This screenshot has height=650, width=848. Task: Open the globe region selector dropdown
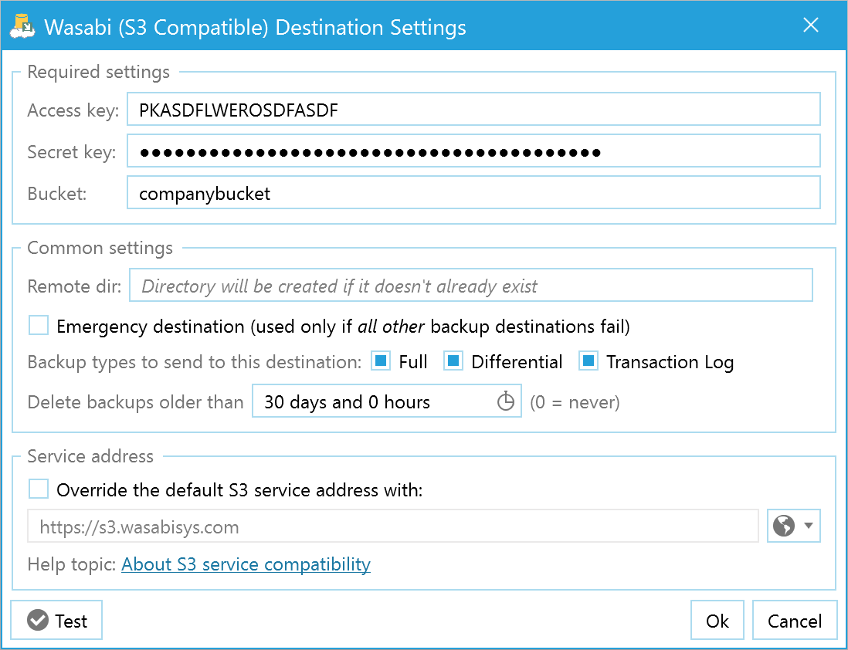point(793,526)
